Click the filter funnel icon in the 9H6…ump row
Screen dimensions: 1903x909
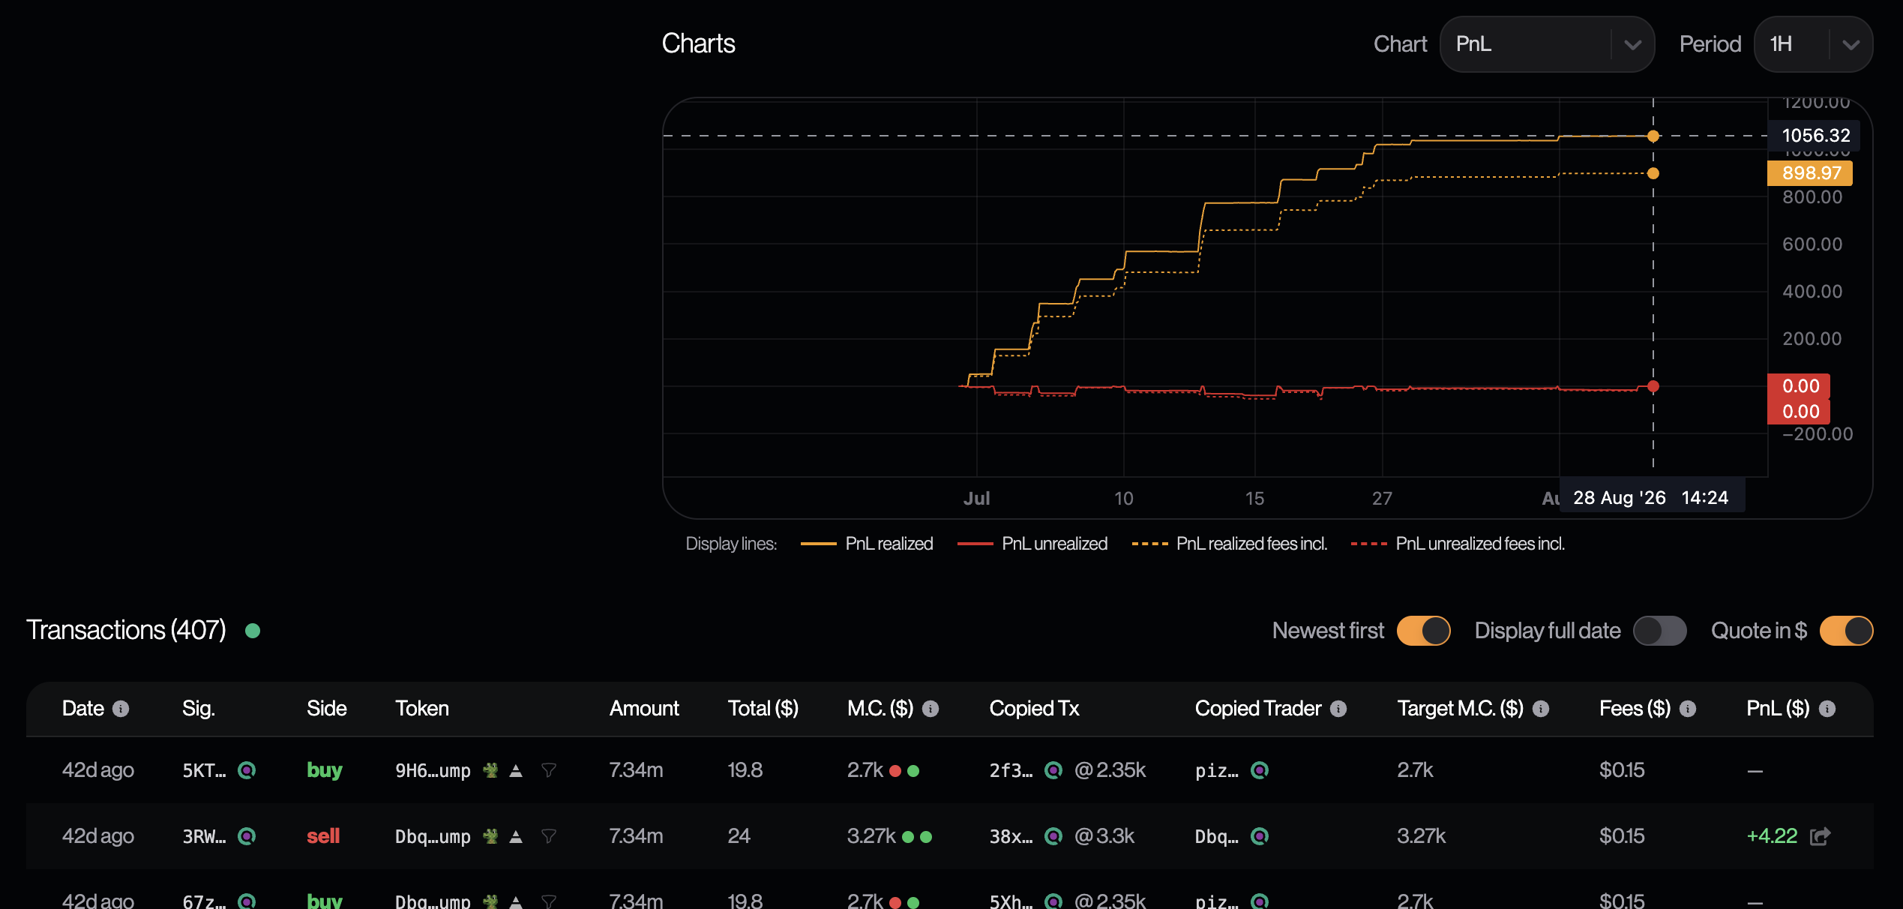click(549, 770)
